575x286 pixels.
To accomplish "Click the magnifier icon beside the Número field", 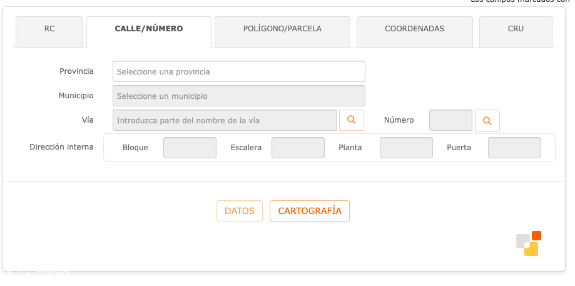I will (x=487, y=121).
